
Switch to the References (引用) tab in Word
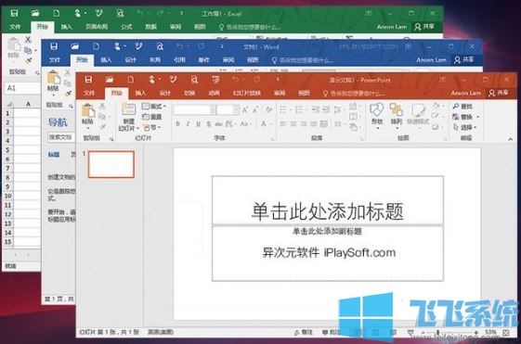tap(179, 60)
